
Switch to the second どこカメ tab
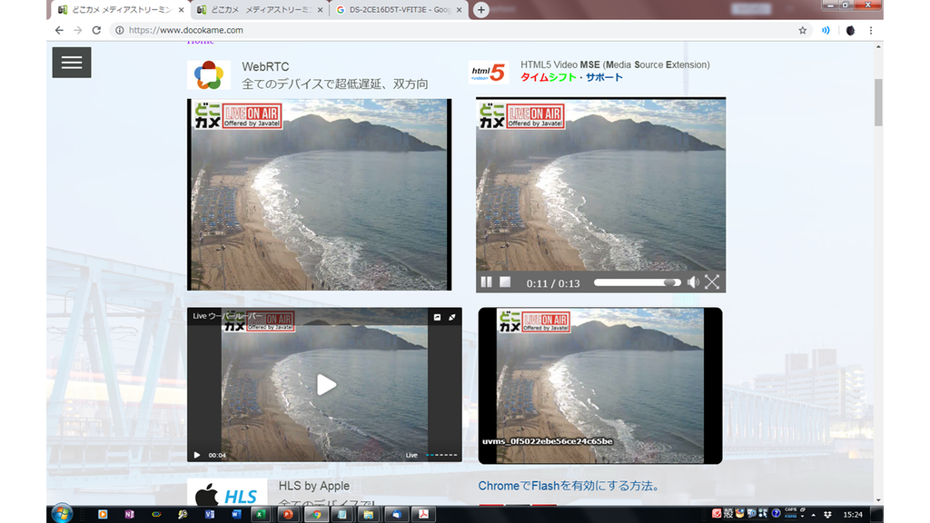(261, 10)
